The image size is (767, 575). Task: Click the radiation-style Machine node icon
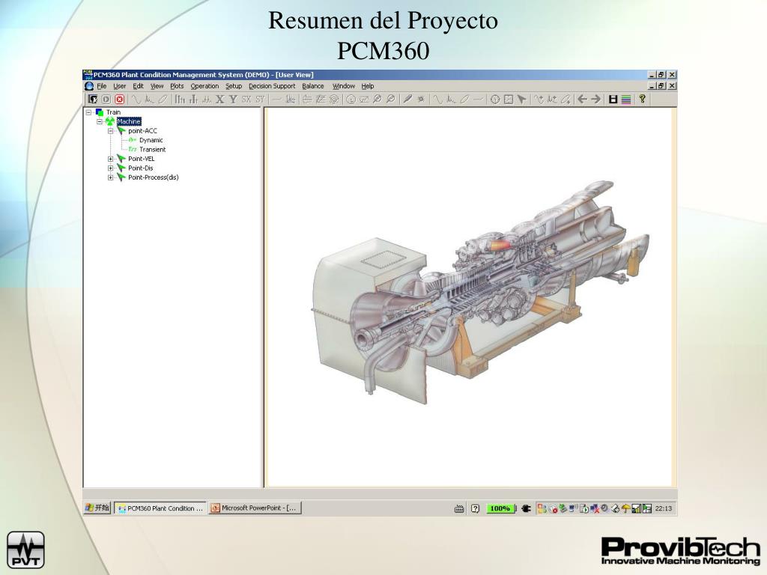(x=110, y=121)
